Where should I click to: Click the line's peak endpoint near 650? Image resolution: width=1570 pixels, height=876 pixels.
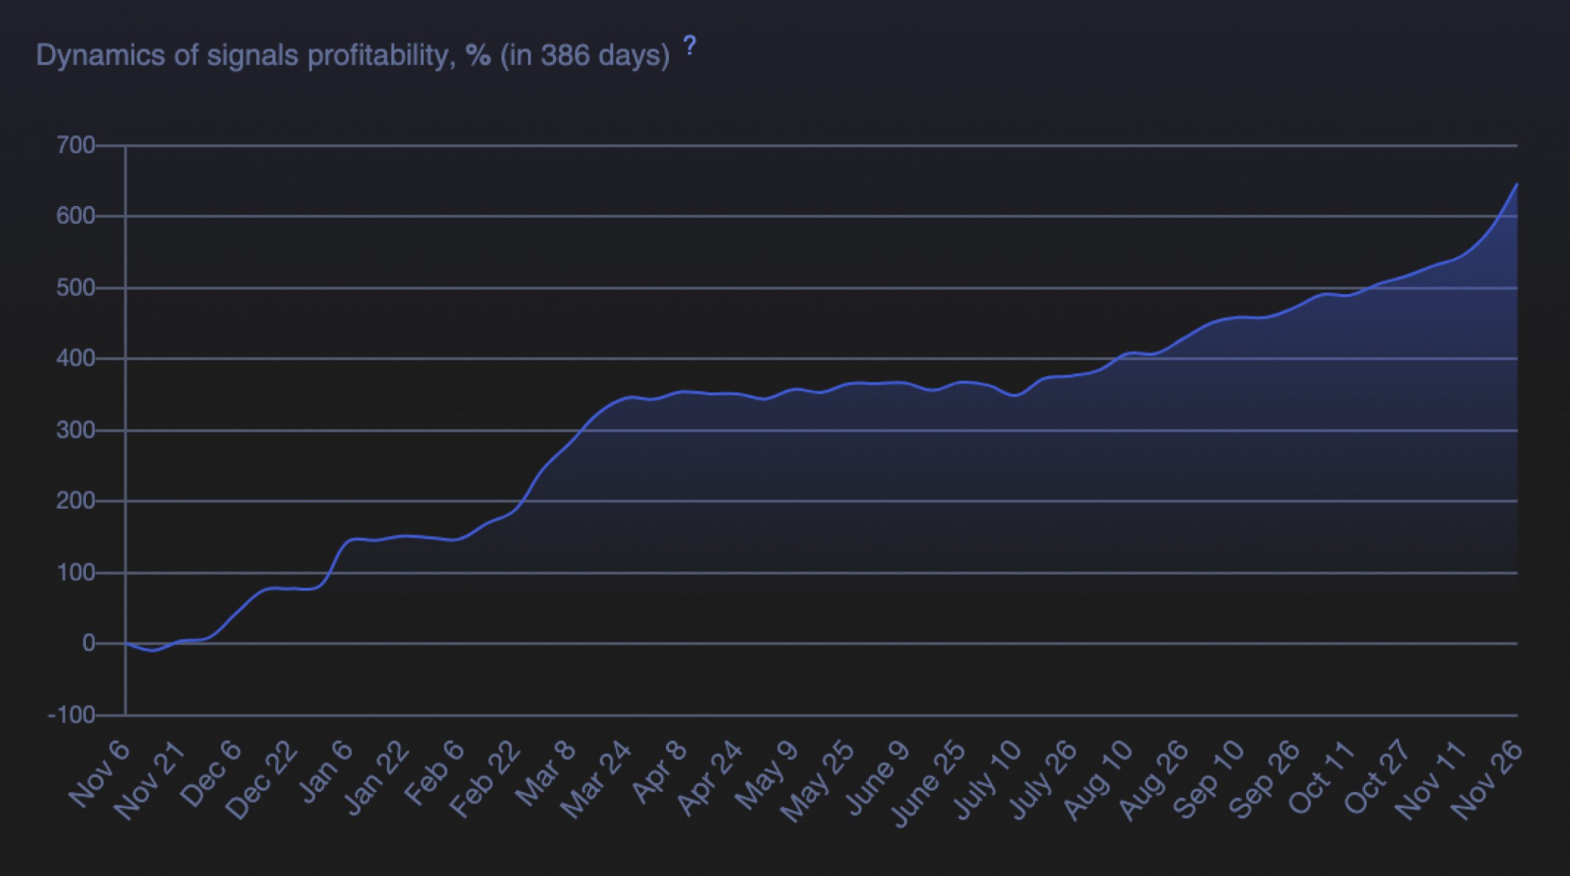[x=1517, y=183]
